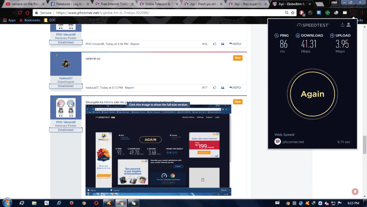This screenshot has height=207, width=367.
Task: Open the COC bookmarks folder
Action: [x=50, y=20]
